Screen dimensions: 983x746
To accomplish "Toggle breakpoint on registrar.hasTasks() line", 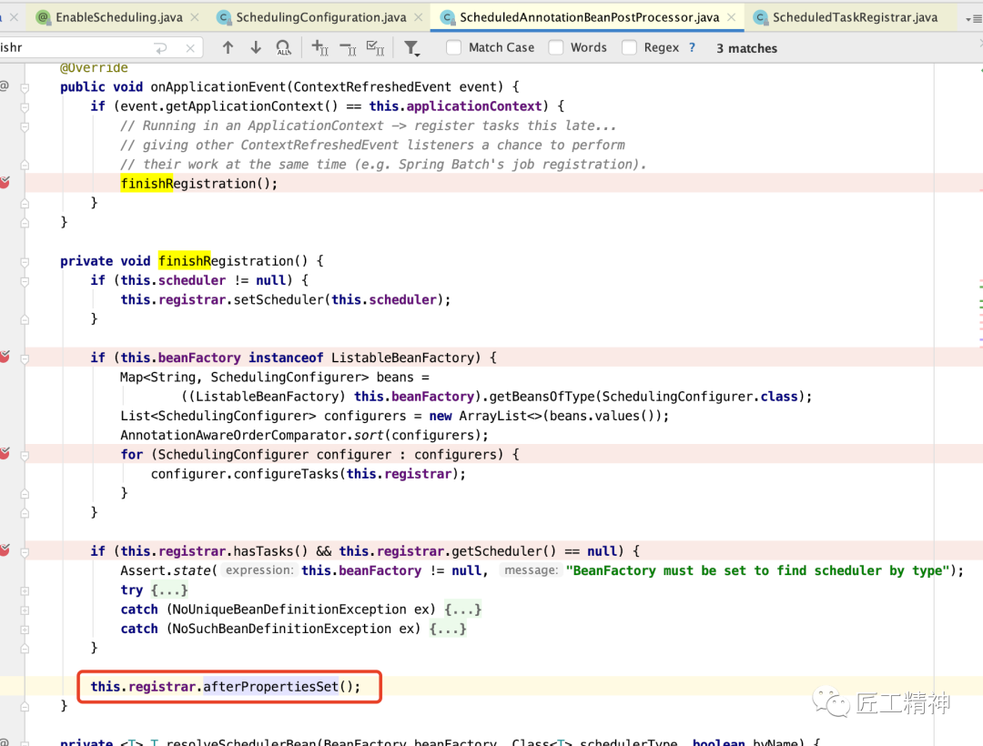I will pyautogui.click(x=5, y=550).
